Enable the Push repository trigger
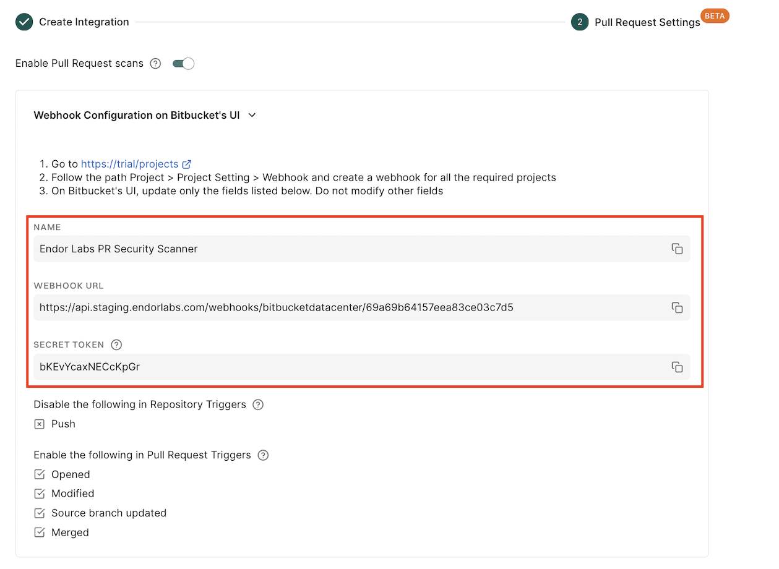 click(x=40, y=424)
